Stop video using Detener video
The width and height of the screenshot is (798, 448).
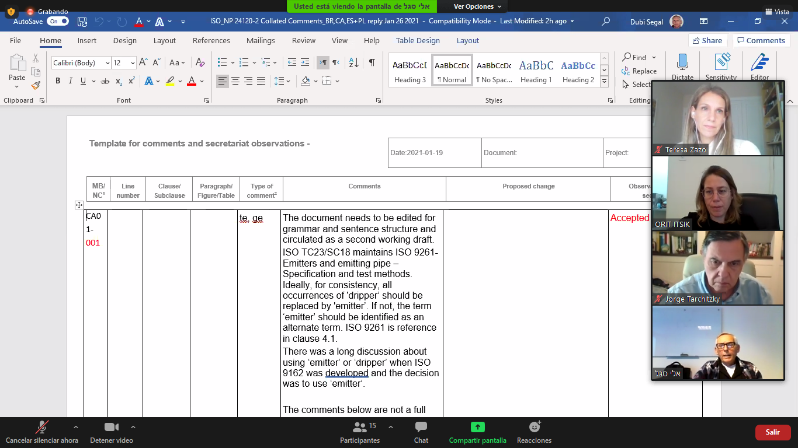click(x=111, y=432)
